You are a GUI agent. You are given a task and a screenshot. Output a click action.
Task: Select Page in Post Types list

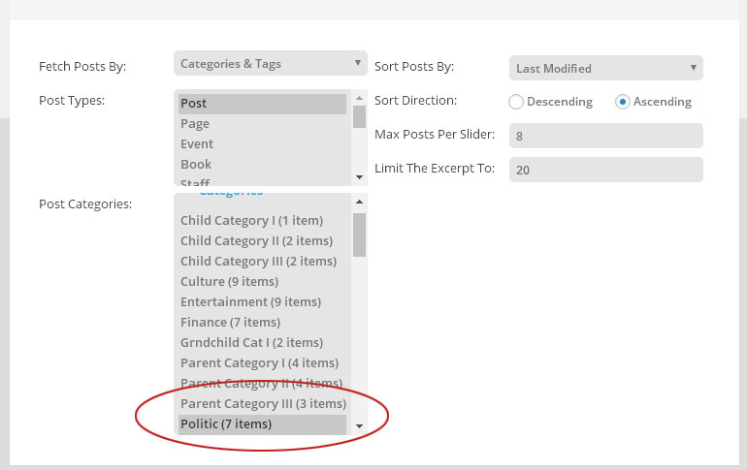262,124
